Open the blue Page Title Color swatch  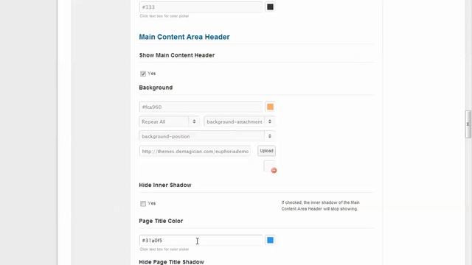click(271, 240)
